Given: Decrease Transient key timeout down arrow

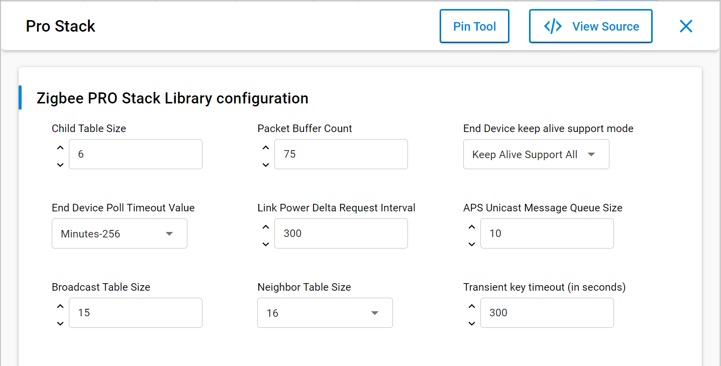Looking at the screenshot, I should [x=471, y=323].
